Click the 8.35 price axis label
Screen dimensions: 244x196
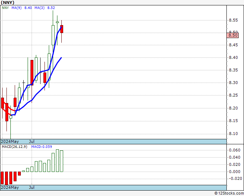tap(233, 70)
